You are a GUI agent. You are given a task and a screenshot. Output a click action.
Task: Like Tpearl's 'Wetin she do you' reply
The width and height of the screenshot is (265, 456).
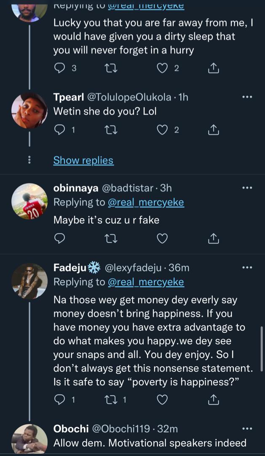click(x=163, y=130)
